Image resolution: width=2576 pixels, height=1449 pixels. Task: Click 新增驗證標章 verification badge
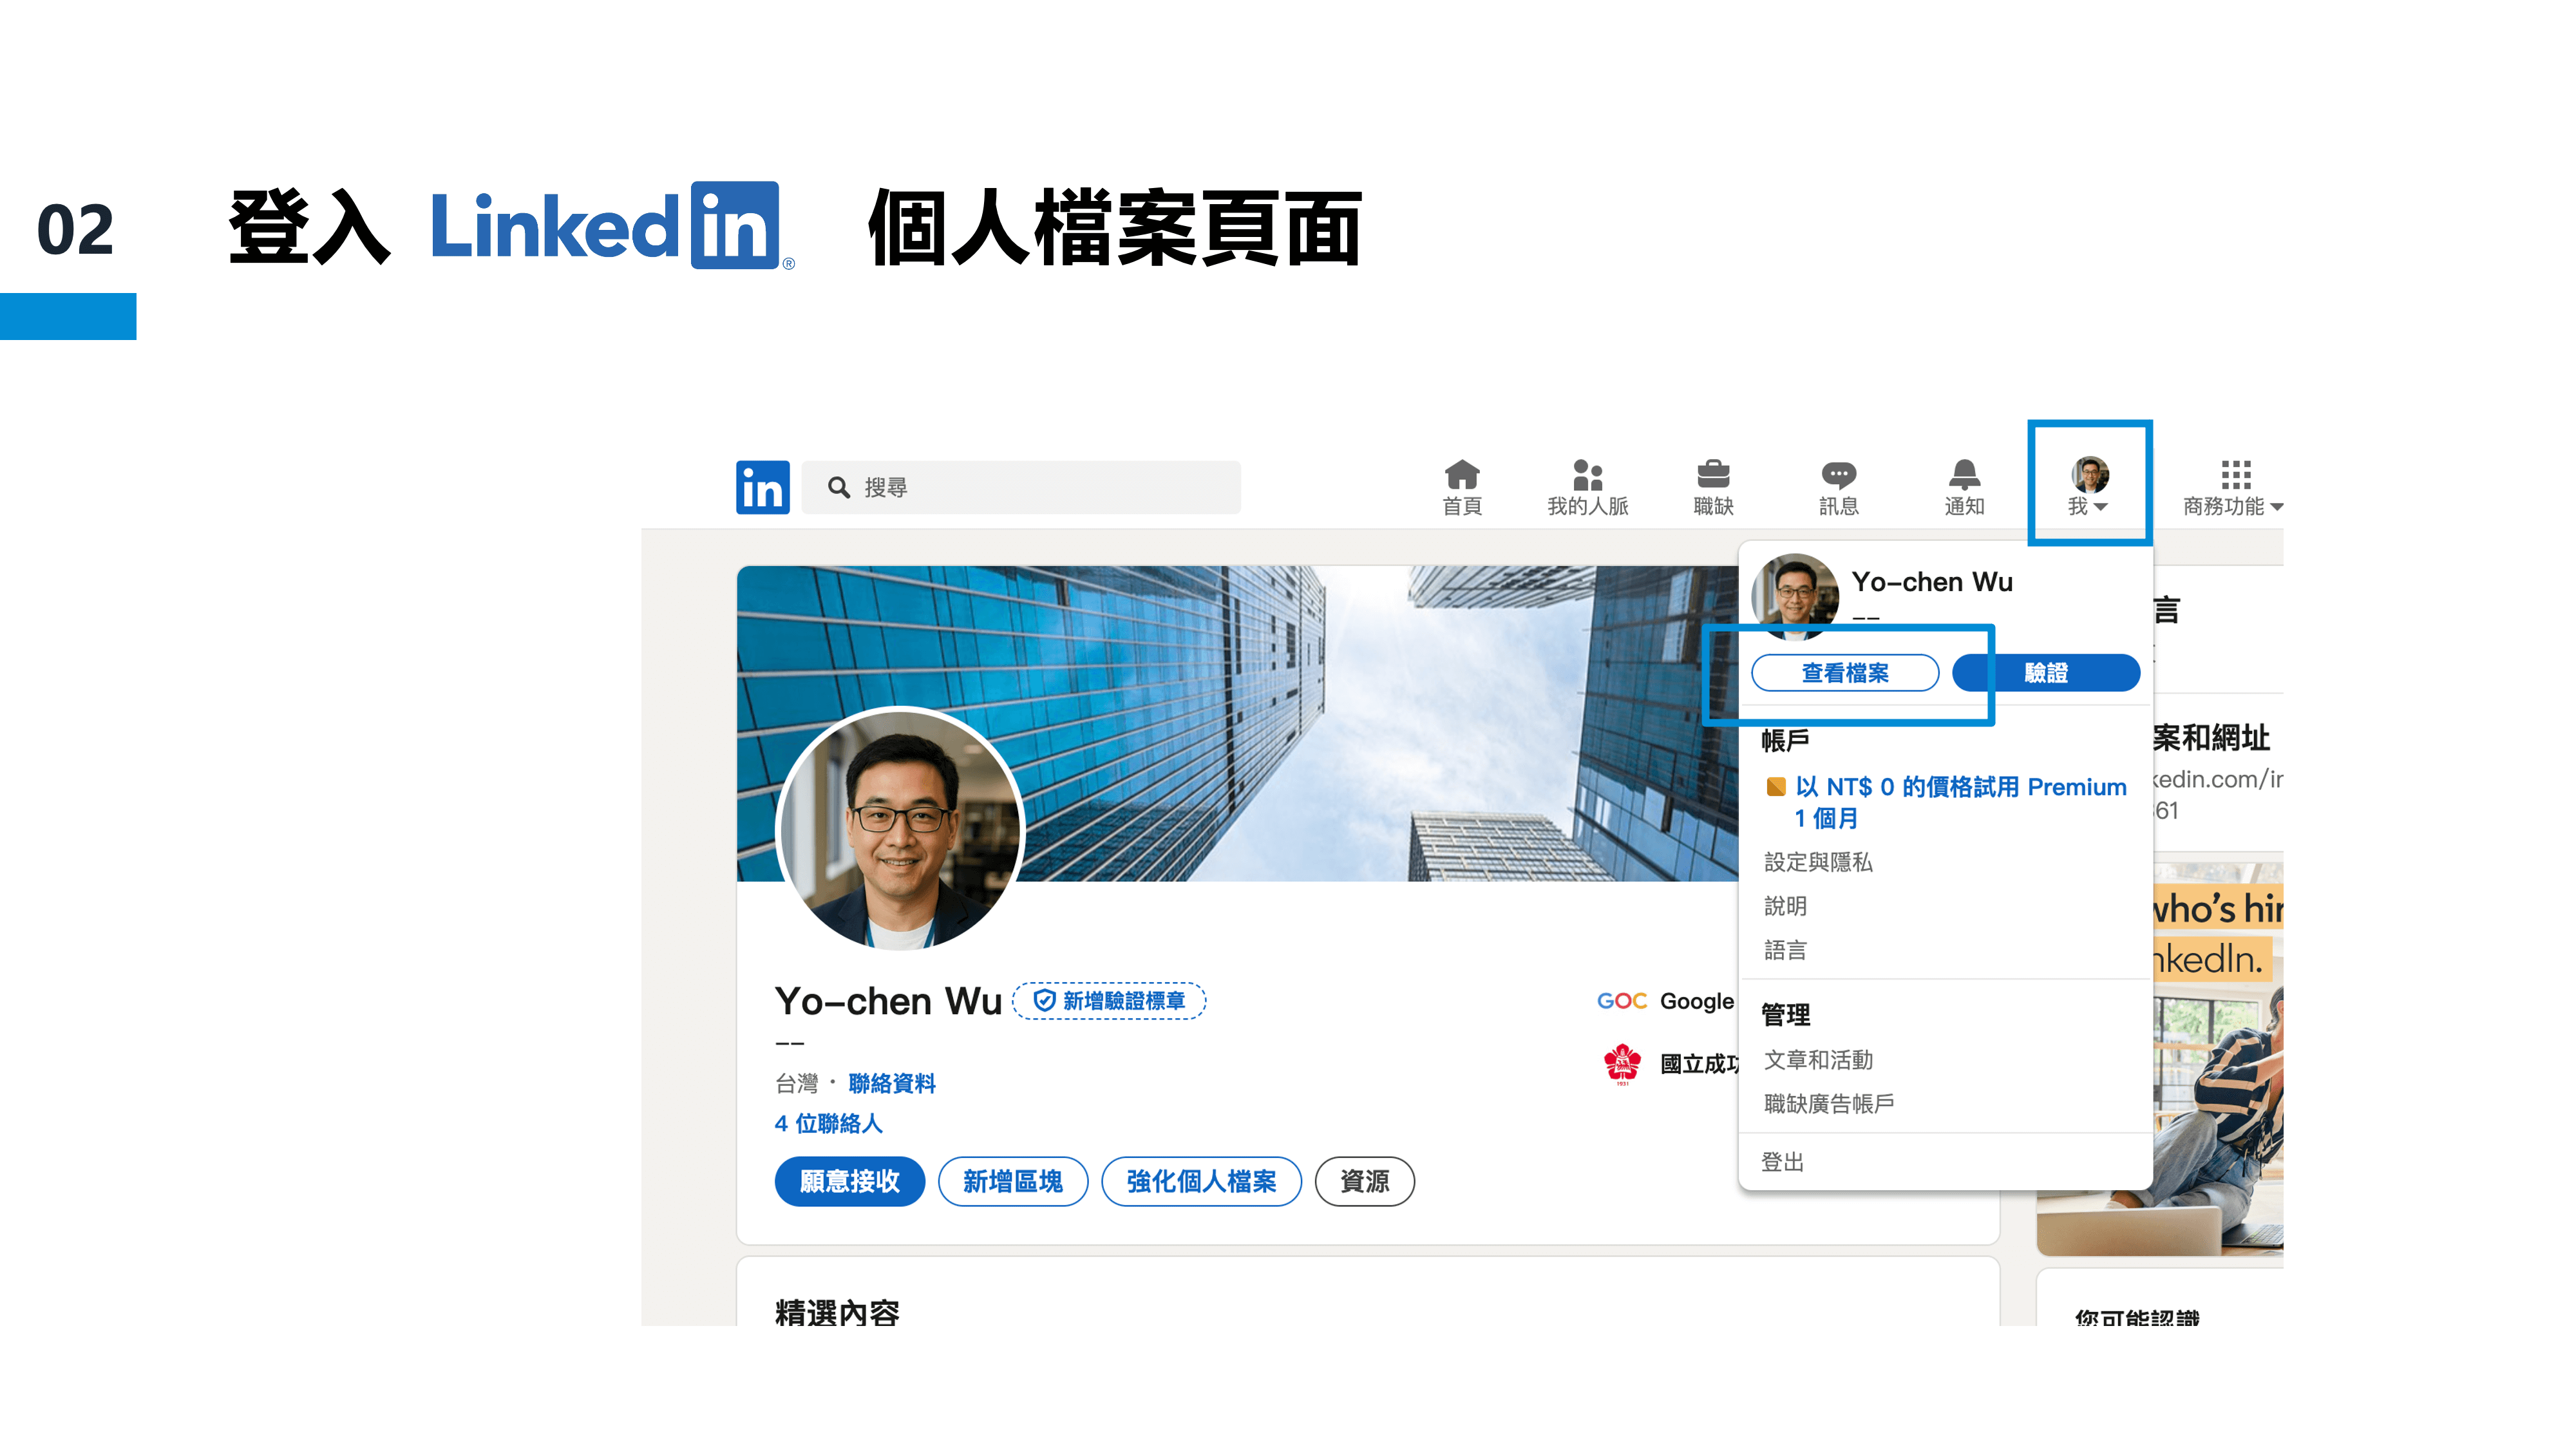[x=1109, y=1001]
